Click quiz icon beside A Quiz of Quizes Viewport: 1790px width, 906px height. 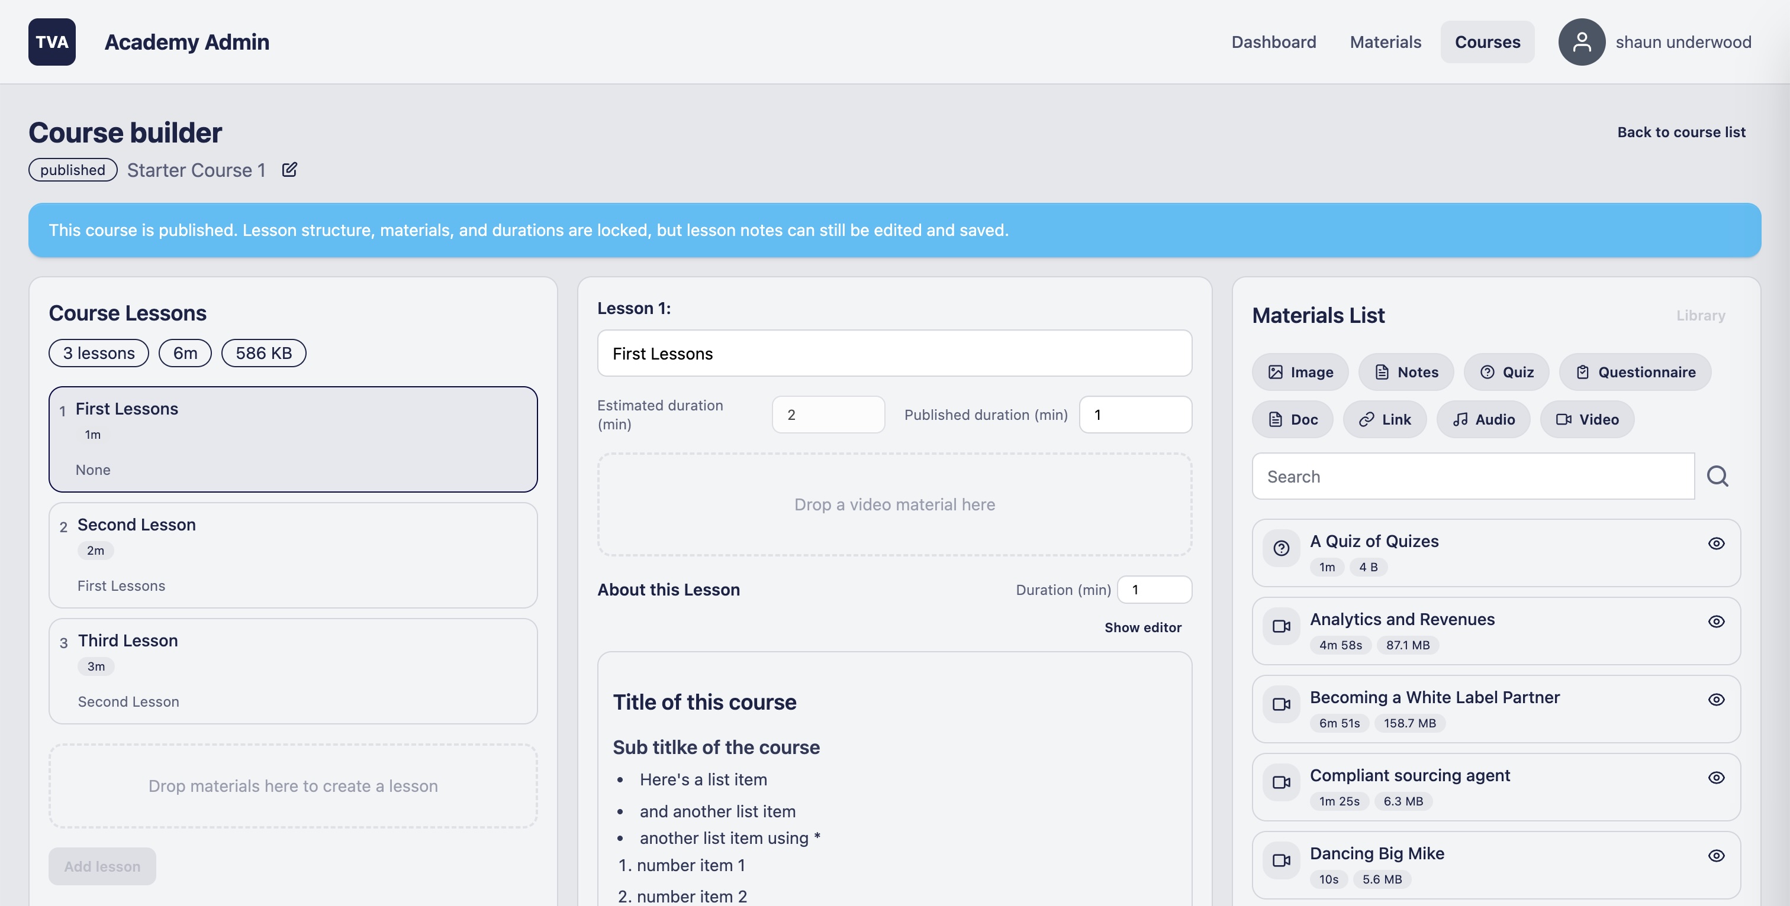click(1282, 548)
